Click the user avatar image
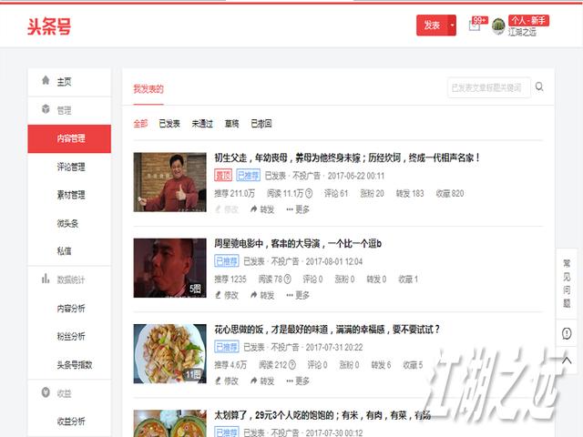The image size is (583, 437). 498,26
